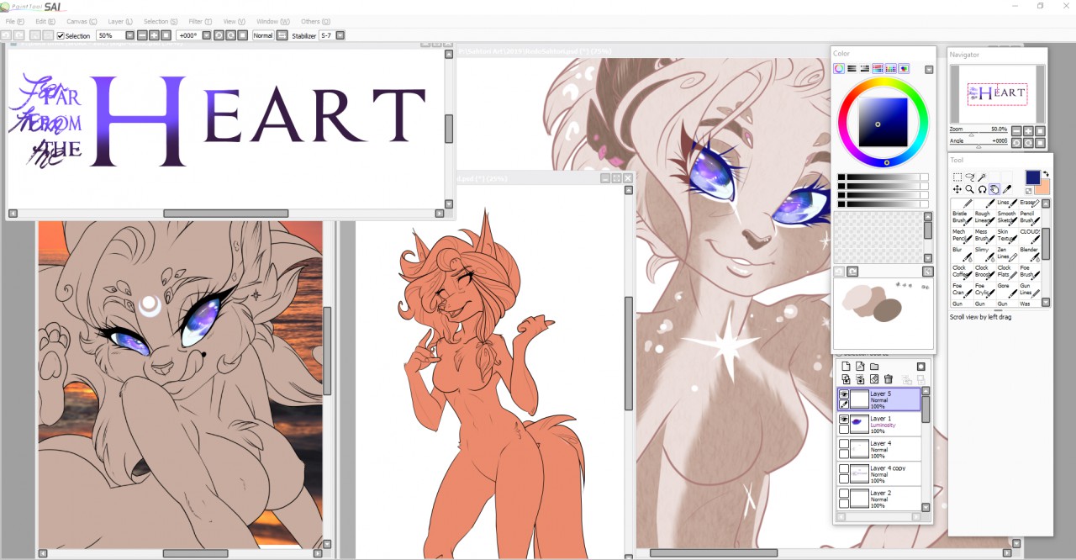Select the Zoom magnifier tool
Image resolution: width=1076 pixels, height=560 pixels.
(969, 189)
